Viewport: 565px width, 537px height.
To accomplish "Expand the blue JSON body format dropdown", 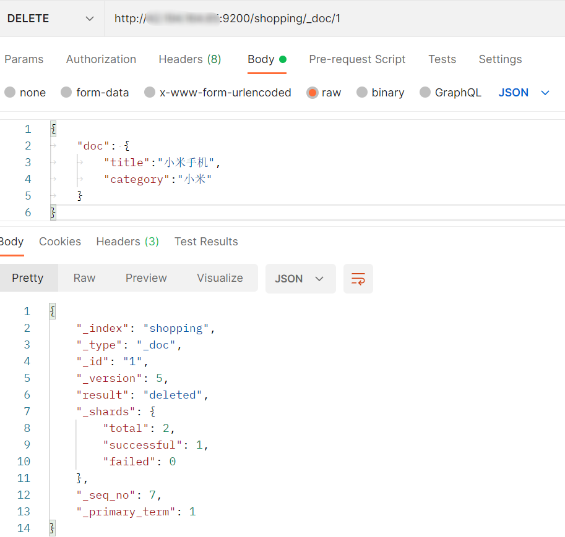I will [524, 93].
